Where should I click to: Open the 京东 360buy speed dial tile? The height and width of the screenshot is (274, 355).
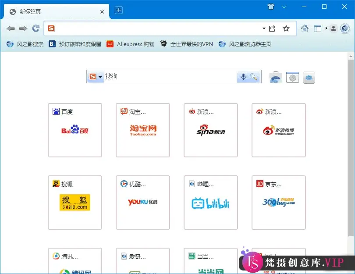[x=279, y=203]
